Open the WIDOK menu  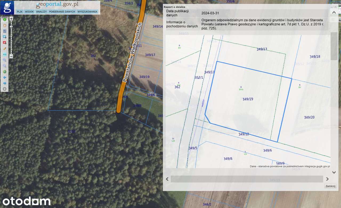(x=29, y=12)
